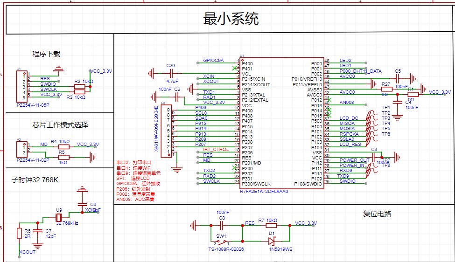The width and height of the screenshot is (455, 262).
Task: Click the LED2 net label
Action: (345, 60)
